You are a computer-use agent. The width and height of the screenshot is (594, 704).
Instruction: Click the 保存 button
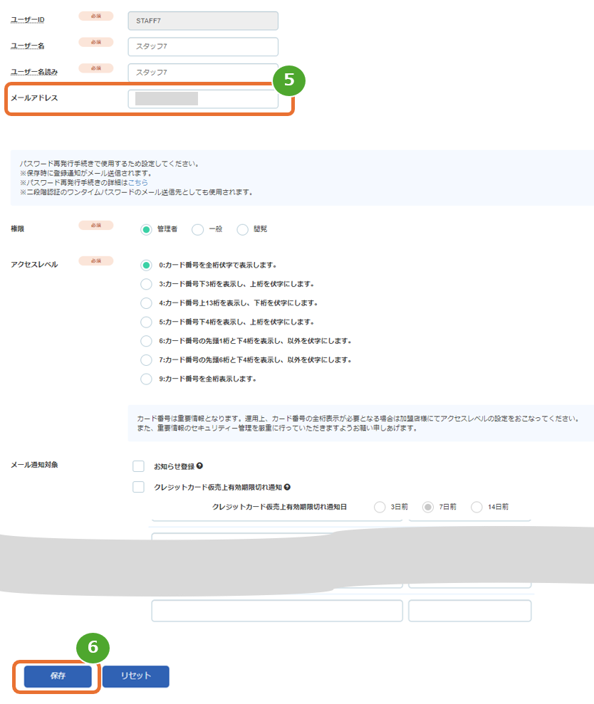coord(58,676)
